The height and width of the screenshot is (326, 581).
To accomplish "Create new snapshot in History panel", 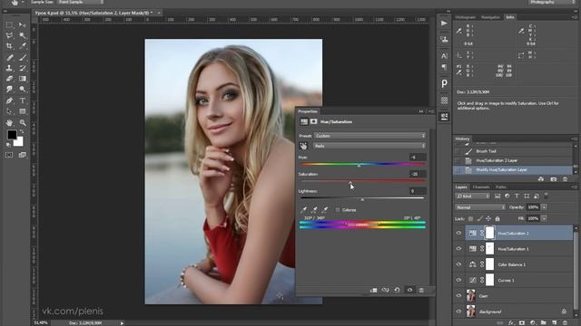I will tap(553, 179).
